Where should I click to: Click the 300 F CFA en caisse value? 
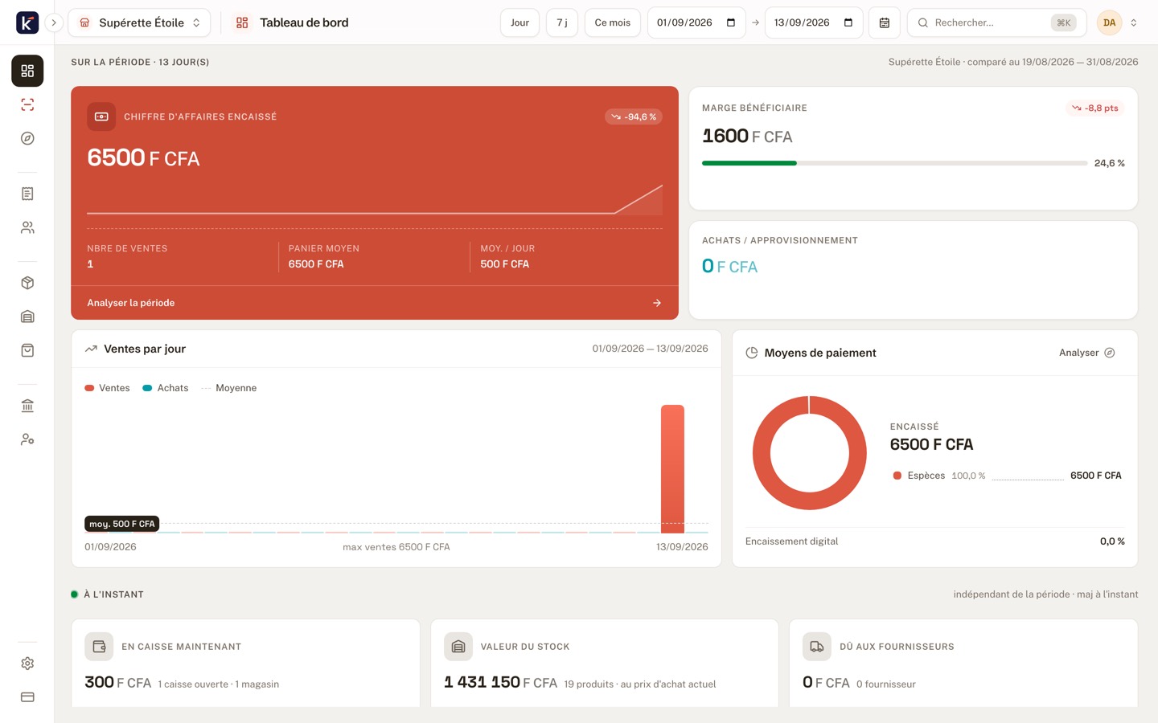coord(118,682)
